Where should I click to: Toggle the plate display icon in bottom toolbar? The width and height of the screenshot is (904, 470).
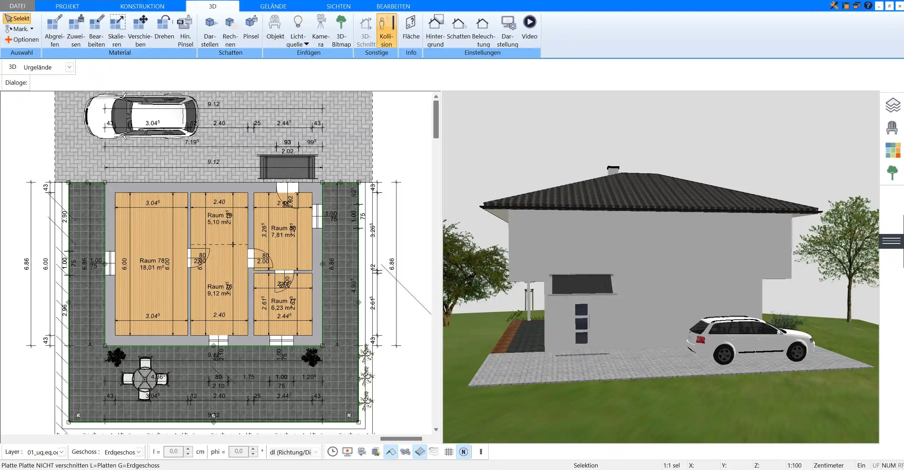pyautogui.click(x=420, y=452)
